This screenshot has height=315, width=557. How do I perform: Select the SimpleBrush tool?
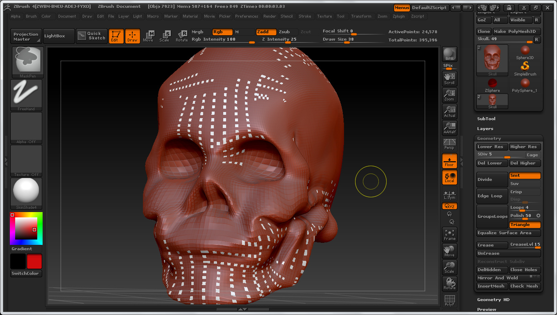point(525,68)
